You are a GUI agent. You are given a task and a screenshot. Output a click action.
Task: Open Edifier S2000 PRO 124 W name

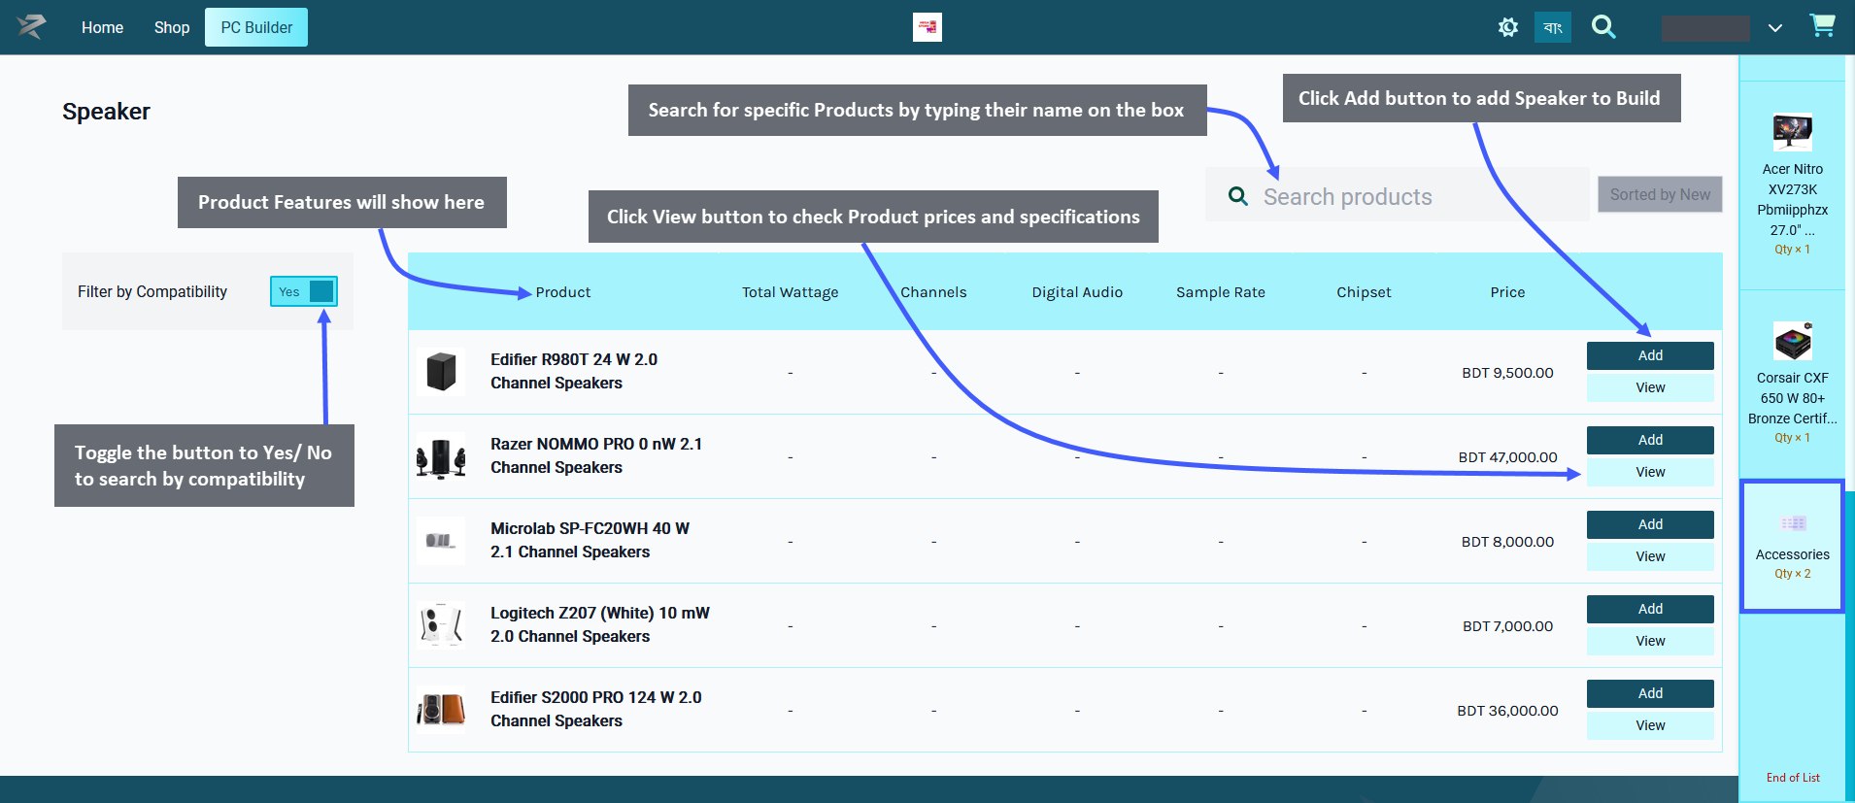pos(596,709)
